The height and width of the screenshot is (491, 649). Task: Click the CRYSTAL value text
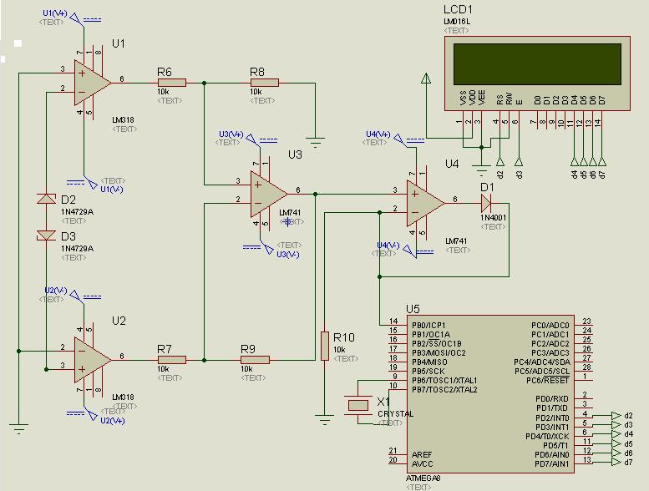click(x=395, y=413)
